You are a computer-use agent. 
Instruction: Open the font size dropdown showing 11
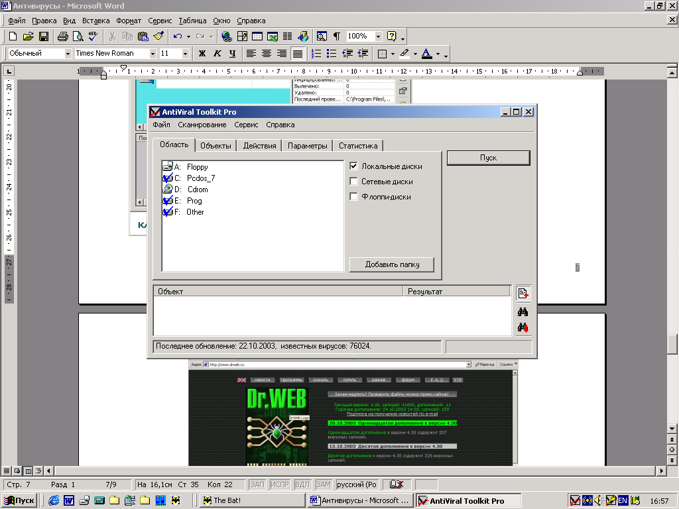click(x=186, y=54)
